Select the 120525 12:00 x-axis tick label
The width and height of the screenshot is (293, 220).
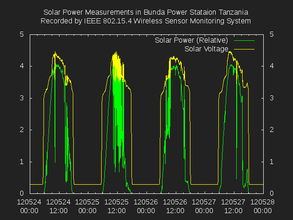tap(117, 206)
